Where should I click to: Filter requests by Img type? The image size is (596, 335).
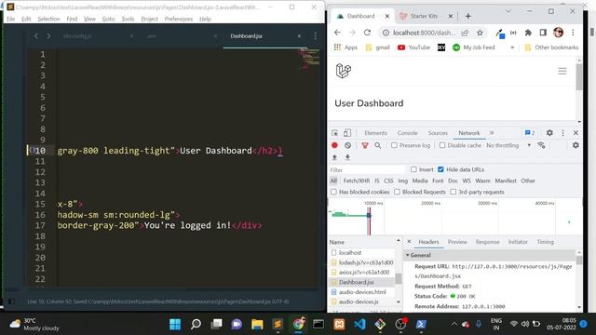point(402,181)
